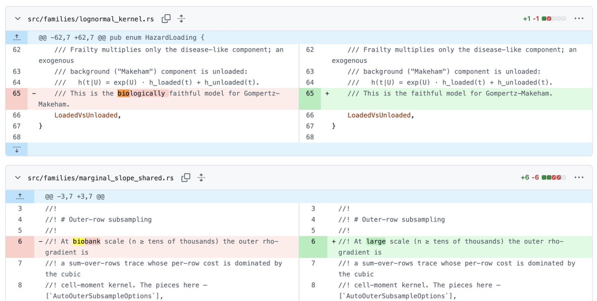
Task: Copy marginal_slope_shared.rs file path
Action: [x=186, y=178]
